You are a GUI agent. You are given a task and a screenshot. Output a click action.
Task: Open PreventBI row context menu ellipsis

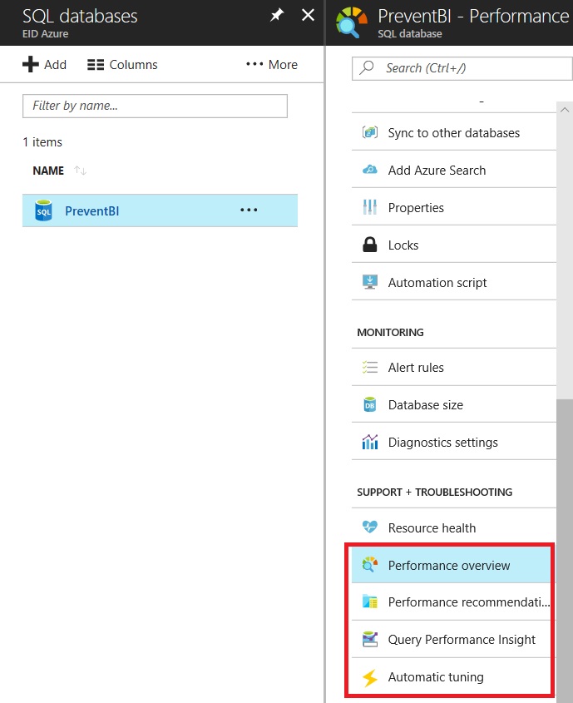(249, 210)
